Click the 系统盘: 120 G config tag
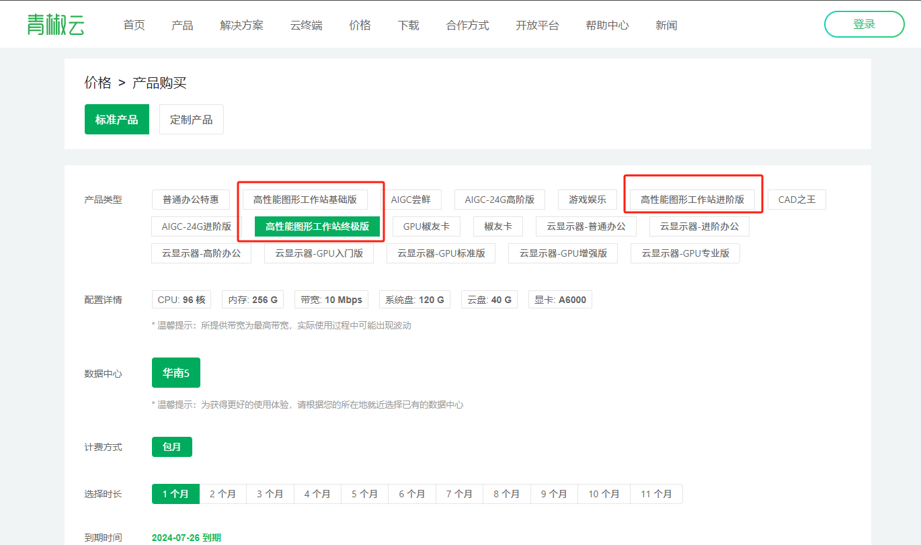This screenshot has height=545, width=921. coord(415,300)
